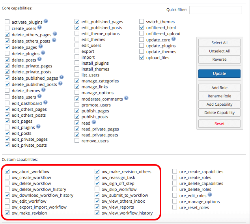250x224 pixels.
Task: Click help icon for delete_published_posts
Action: tap(60, 83)
